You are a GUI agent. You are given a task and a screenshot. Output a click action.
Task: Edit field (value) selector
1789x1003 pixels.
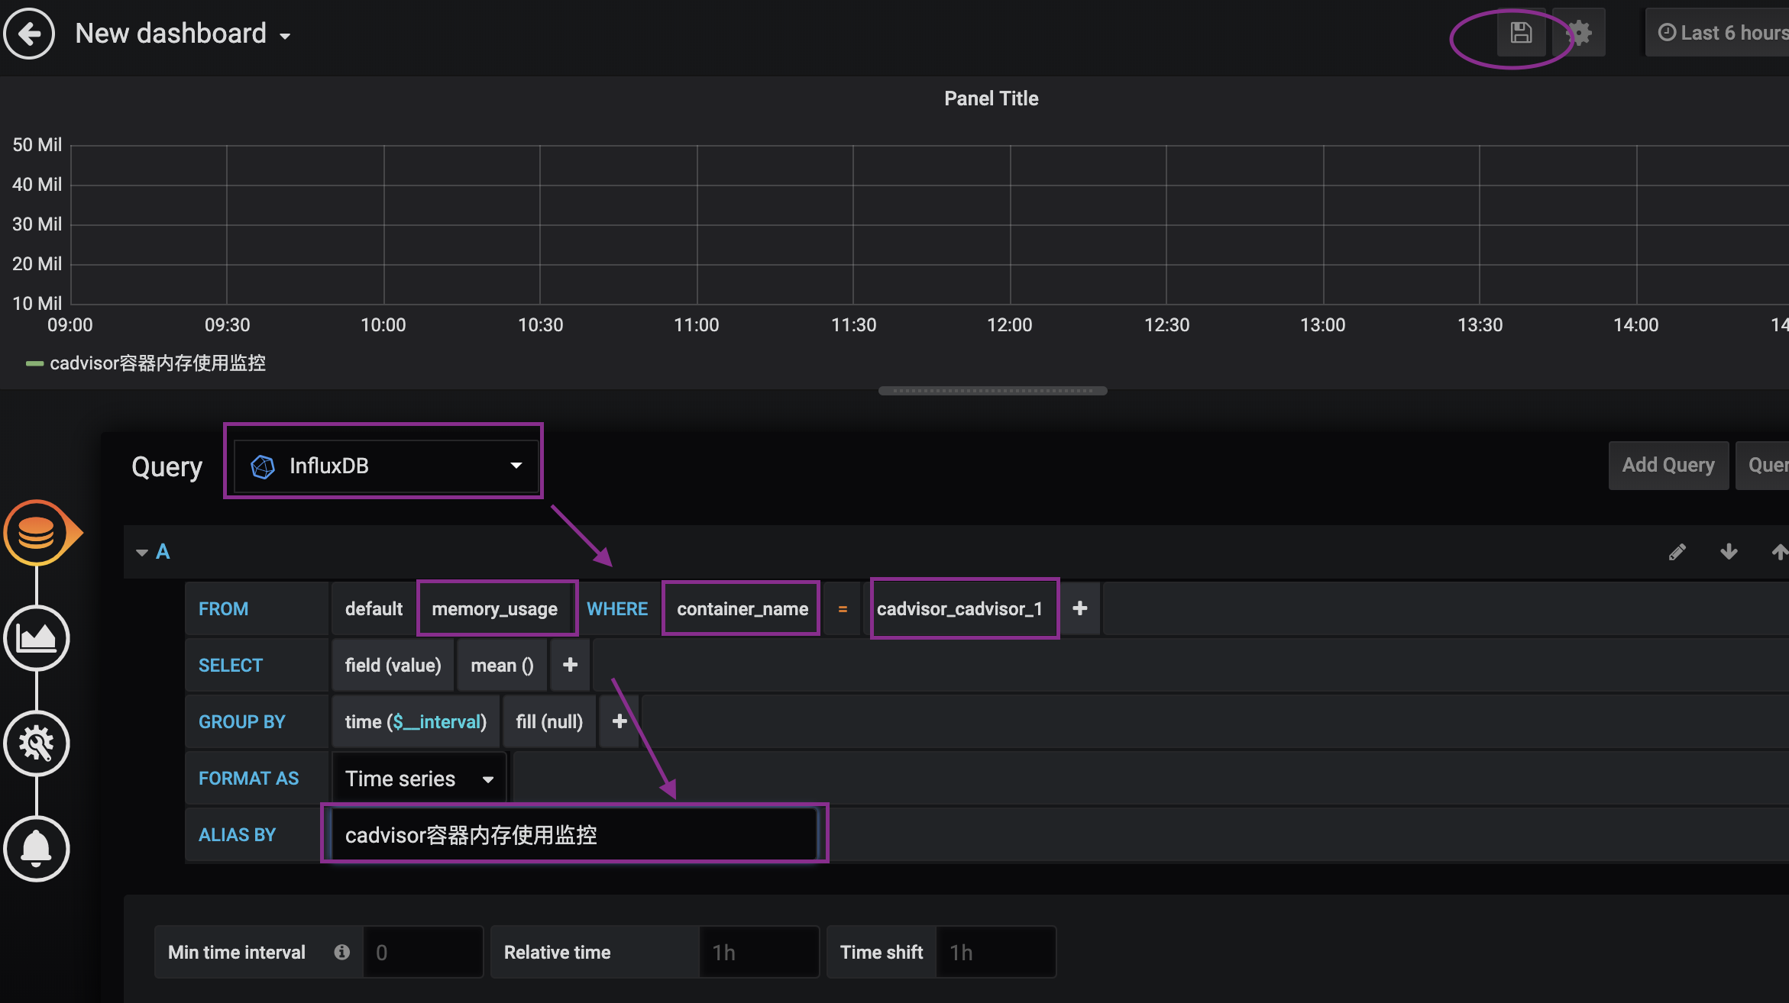coord(393,665)
